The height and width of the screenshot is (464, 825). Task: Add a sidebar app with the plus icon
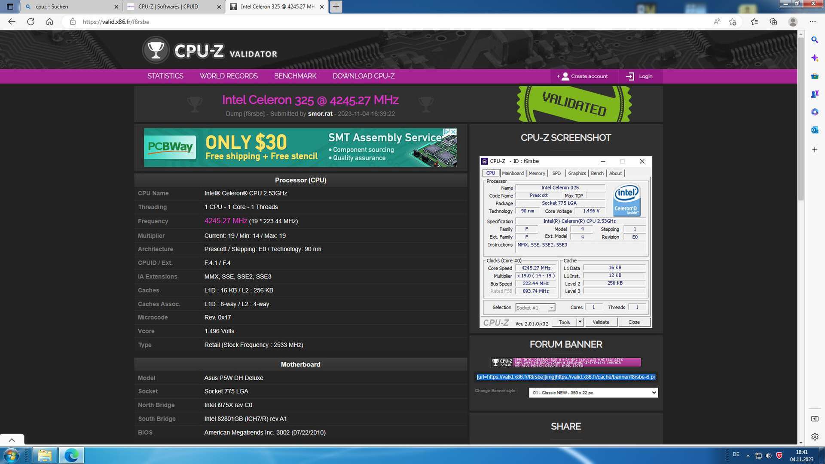click(x=814, y=150)
